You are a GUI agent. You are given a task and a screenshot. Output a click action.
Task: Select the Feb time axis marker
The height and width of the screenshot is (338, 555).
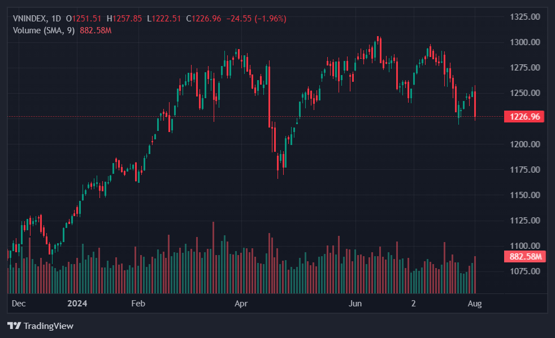tap(138, 304)
